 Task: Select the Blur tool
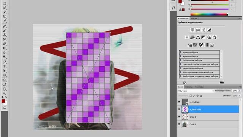click(4, 53)
